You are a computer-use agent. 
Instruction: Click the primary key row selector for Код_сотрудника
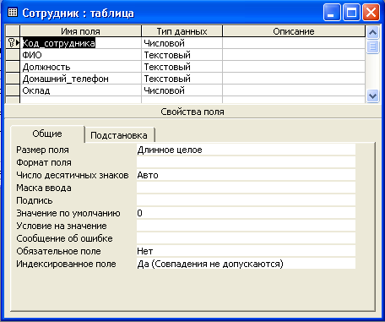click(x=13, y=43)
